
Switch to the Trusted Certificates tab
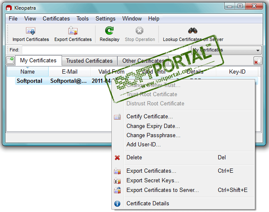point(89,61)
